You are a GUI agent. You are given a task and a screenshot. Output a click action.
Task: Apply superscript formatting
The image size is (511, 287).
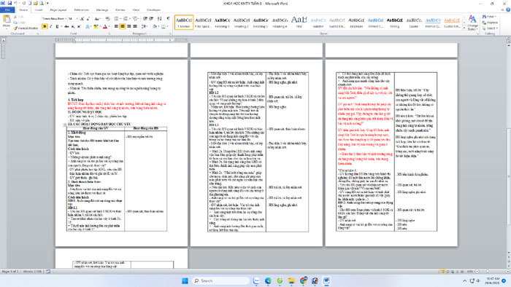pyautogui.click(x=79, y=26)
